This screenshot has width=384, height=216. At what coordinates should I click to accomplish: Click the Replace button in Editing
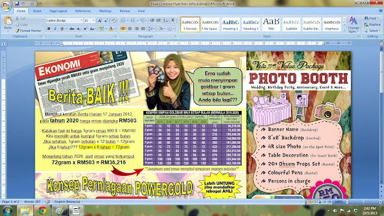coord(372,25)
